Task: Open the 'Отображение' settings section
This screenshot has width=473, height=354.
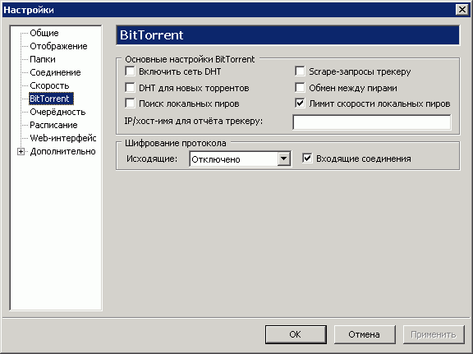Action: tap(58, 46)
